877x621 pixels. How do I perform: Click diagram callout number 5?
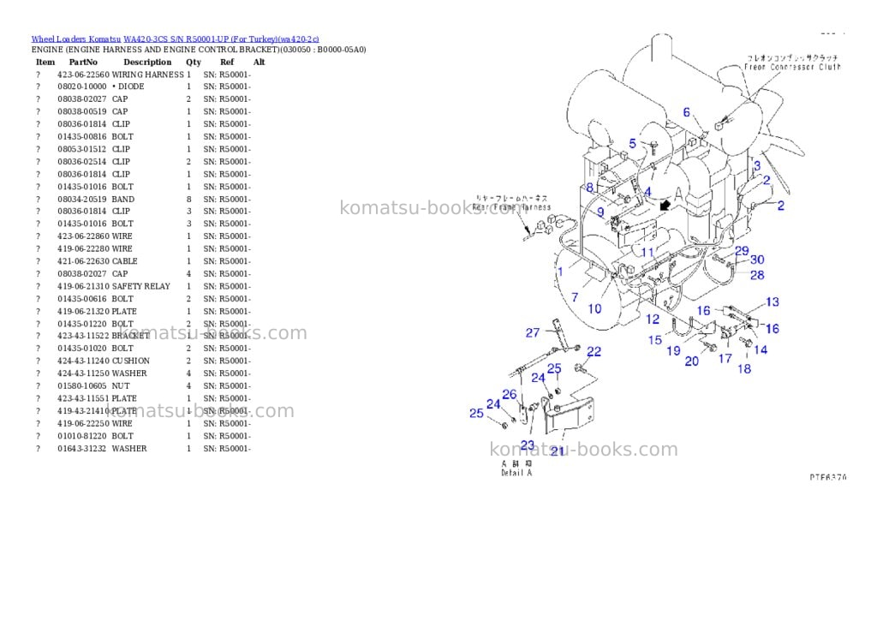(x=633, y=144)
